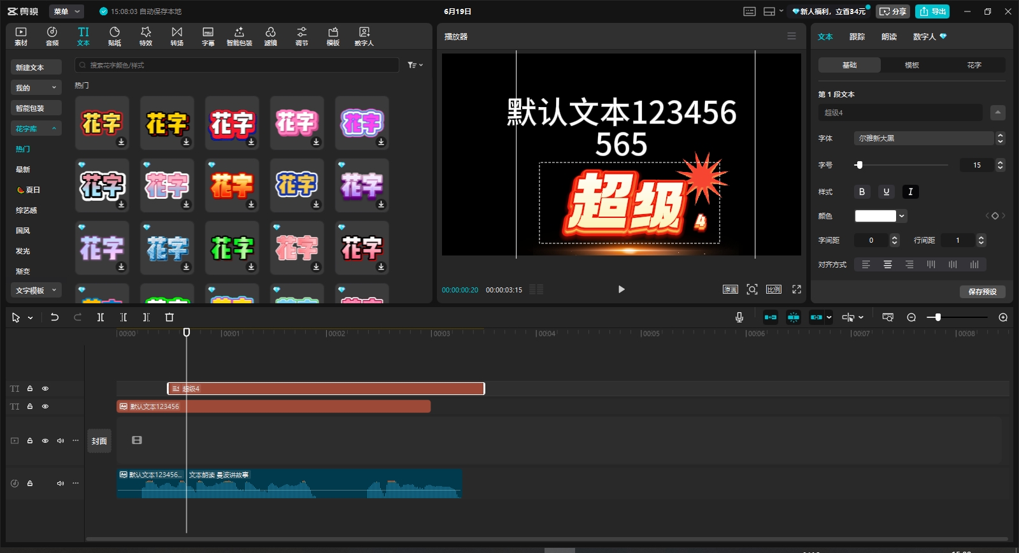
Task: Open the white text color swatch
Action: tap(876, 216)
